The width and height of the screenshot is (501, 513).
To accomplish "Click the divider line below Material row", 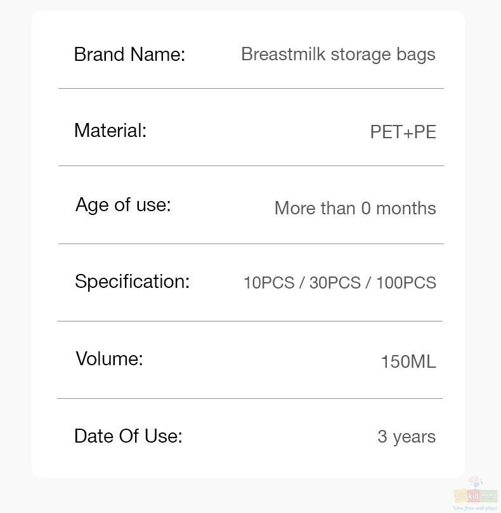I will tap(251, 166).
